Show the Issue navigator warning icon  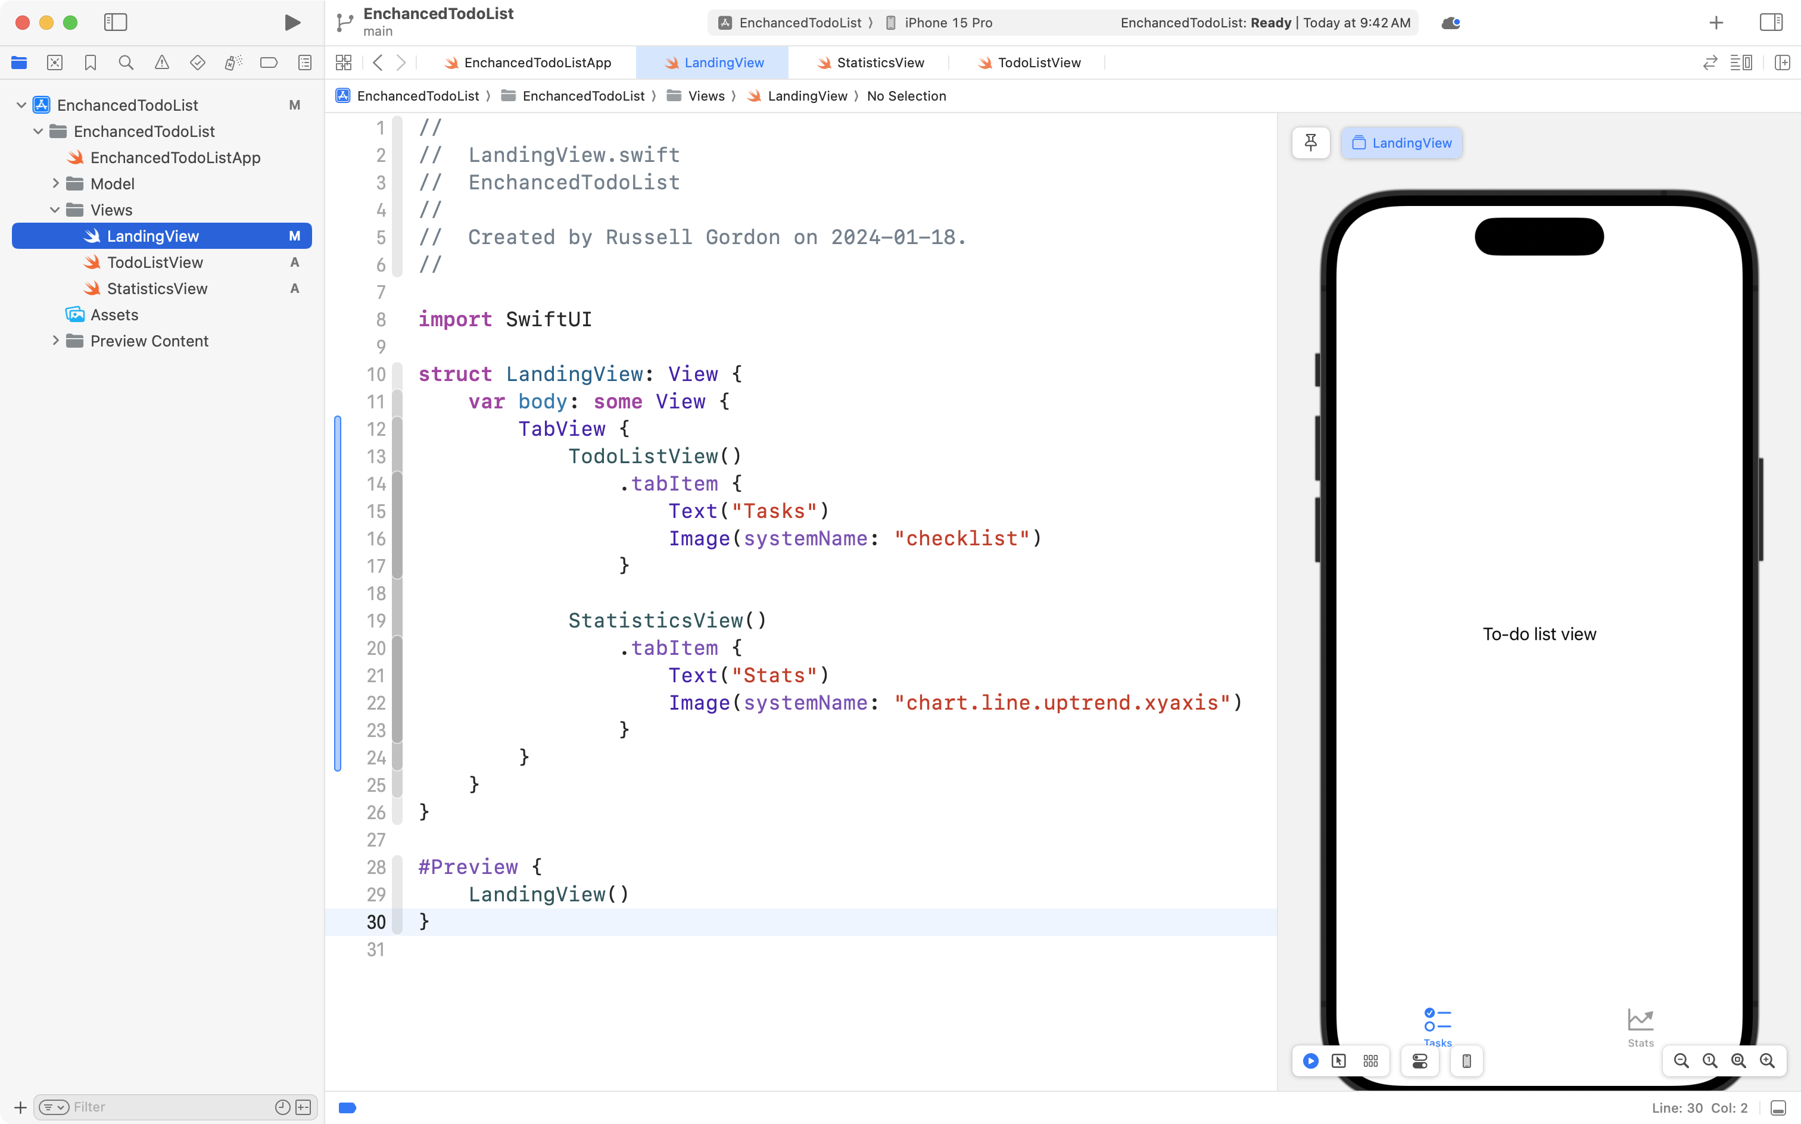[x=162, y=63]
